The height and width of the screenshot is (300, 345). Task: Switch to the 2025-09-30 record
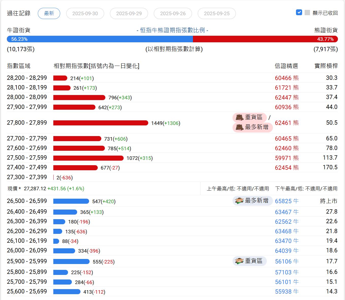pyautogui.click(x=85, y=13)
